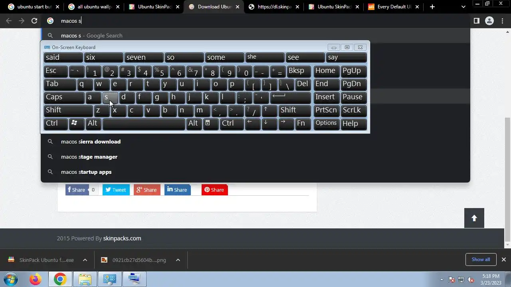
Task: Close the 'ubuntu start but' tab
Action: point(57,7)
